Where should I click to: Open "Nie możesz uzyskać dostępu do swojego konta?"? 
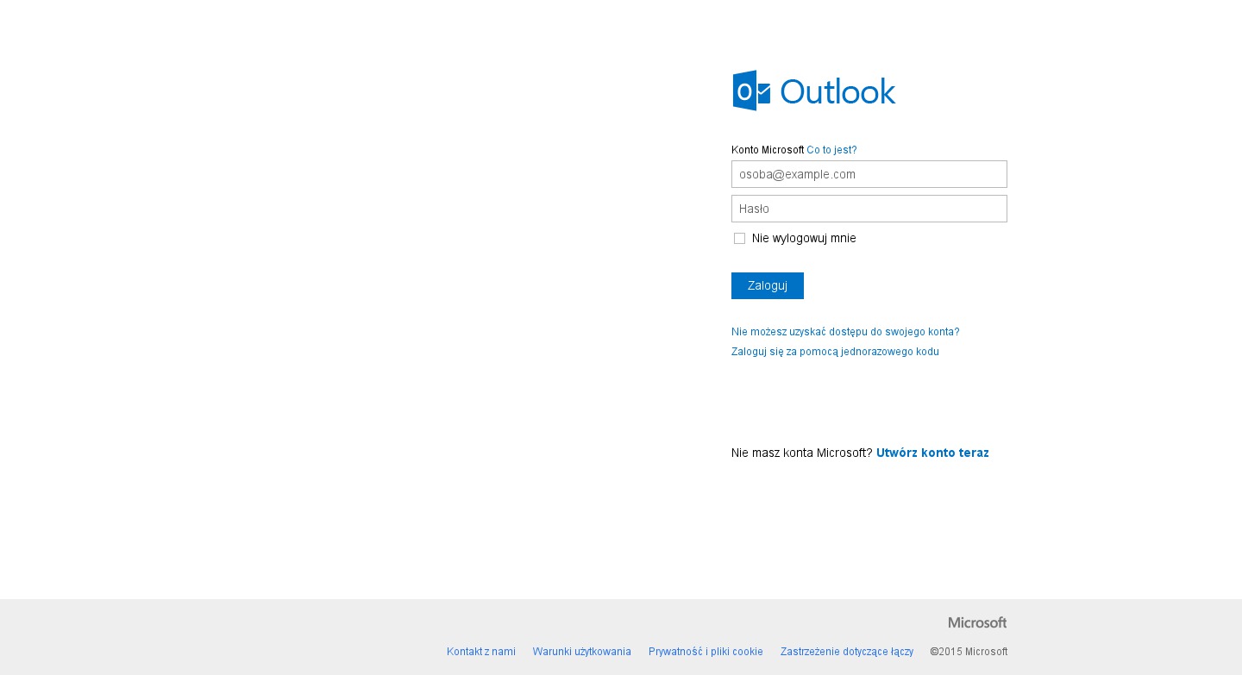click(845, 332)
